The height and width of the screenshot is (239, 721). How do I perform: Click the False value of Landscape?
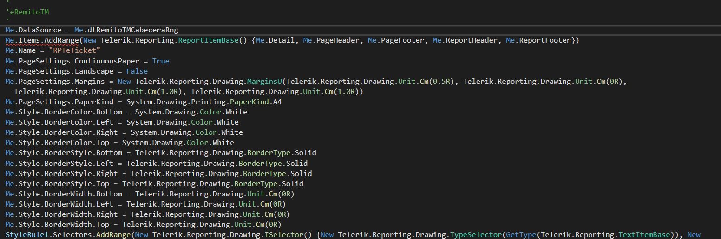(x=137, y=71)
